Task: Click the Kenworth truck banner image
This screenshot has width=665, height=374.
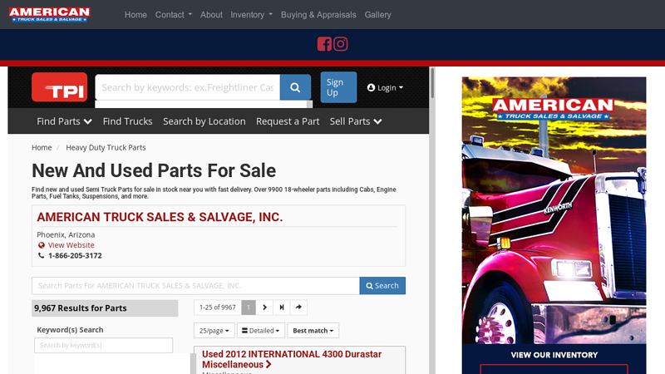Action: (x=554, y=210)
